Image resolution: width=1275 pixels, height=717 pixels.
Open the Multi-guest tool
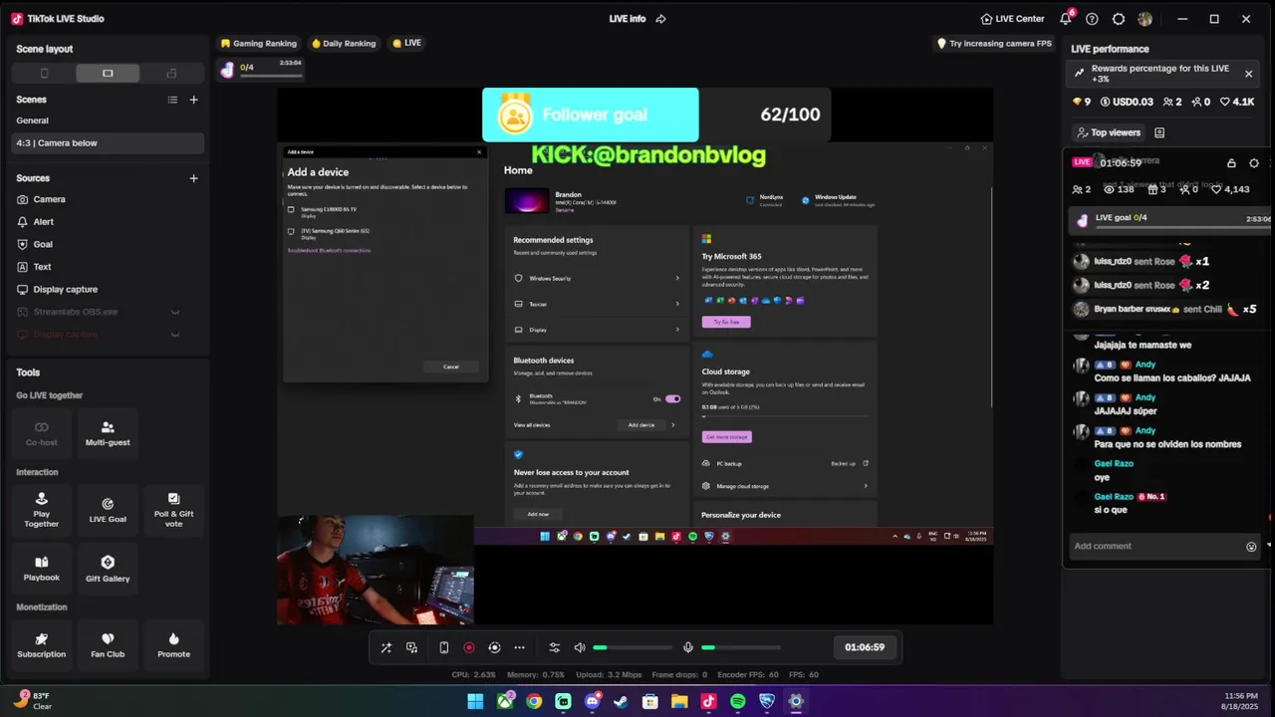[x=108, y=433]
